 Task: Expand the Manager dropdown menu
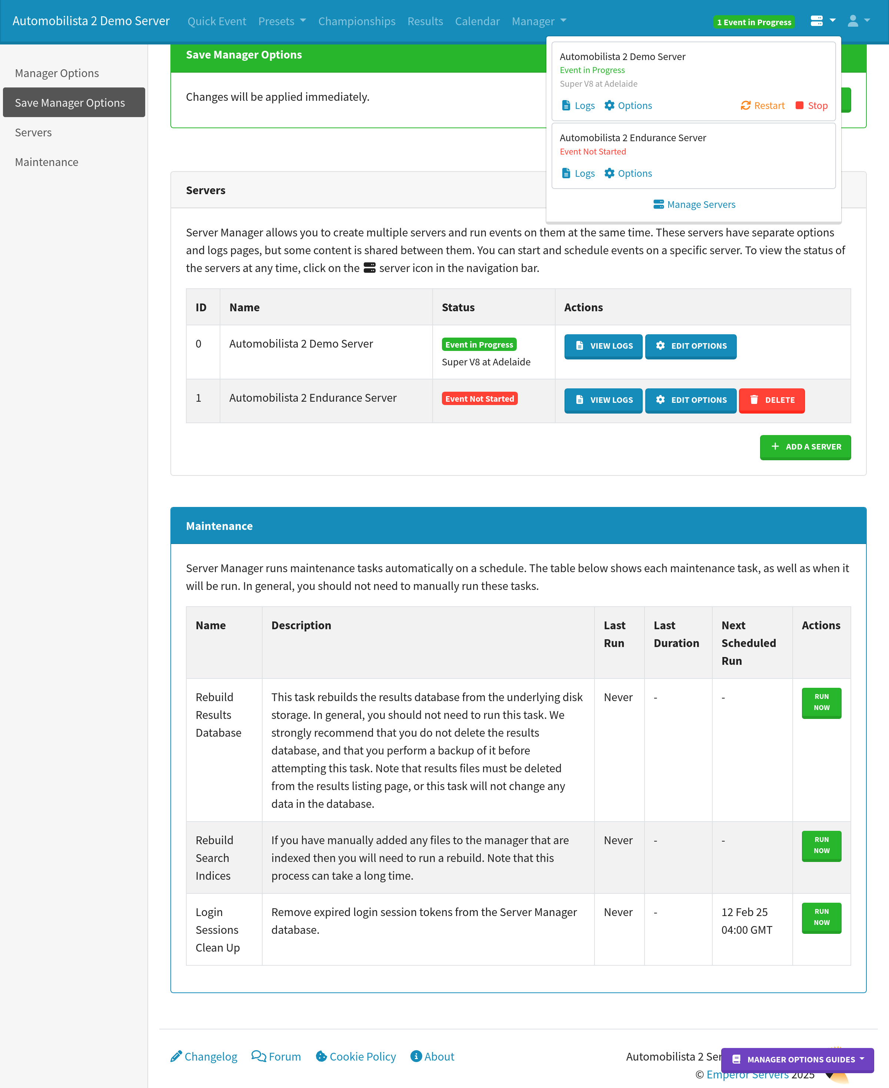[539, 21]
